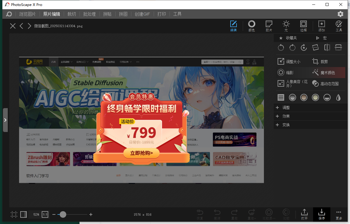Screen dimensions: 350x224
Task: Switch to the 打印 tab
Action: pos(162,14)
